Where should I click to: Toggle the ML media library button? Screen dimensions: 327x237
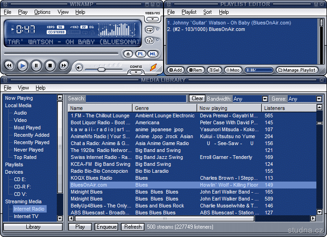point(153,54)
